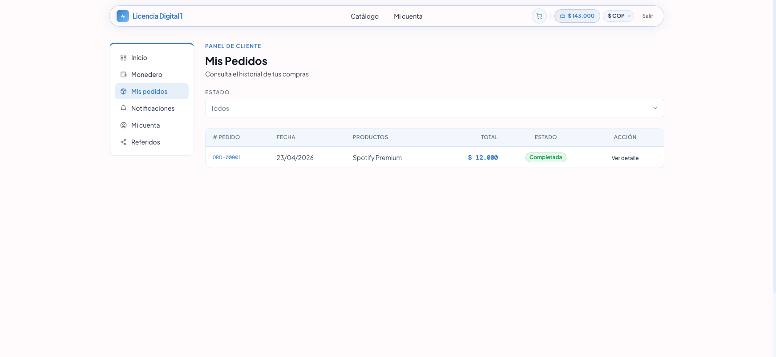This screenshot has width=776, height=357.
Task: Open Mi cuenta in the top navigation
Action: (x=408, y=16)
